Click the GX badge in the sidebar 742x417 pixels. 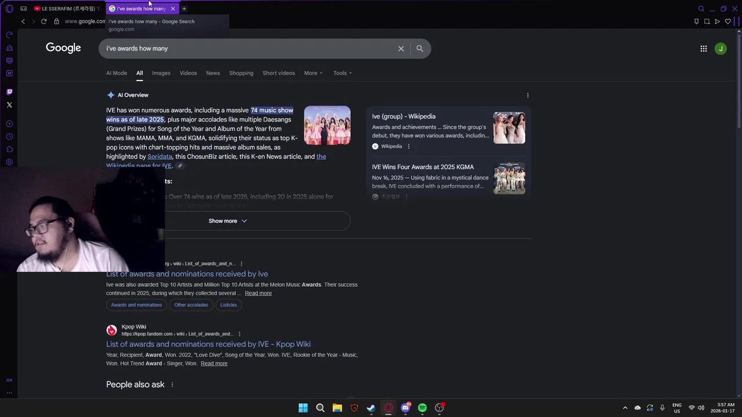(9, 380)
